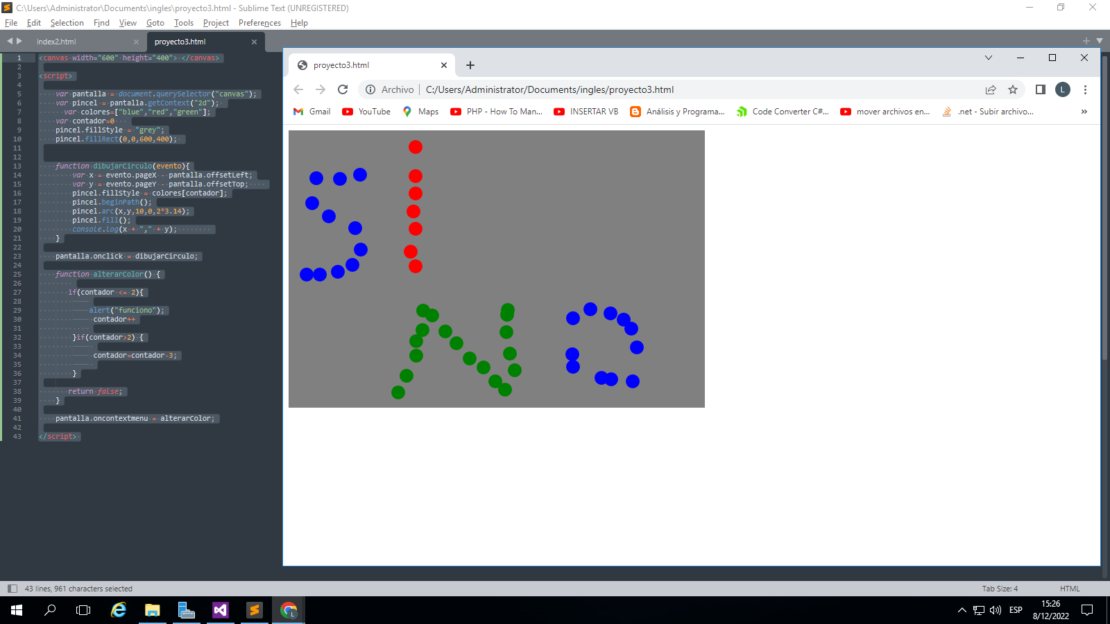The image size is (1110, 624).
Task: Show hidden system tray icons
Action: coord(962,610)
